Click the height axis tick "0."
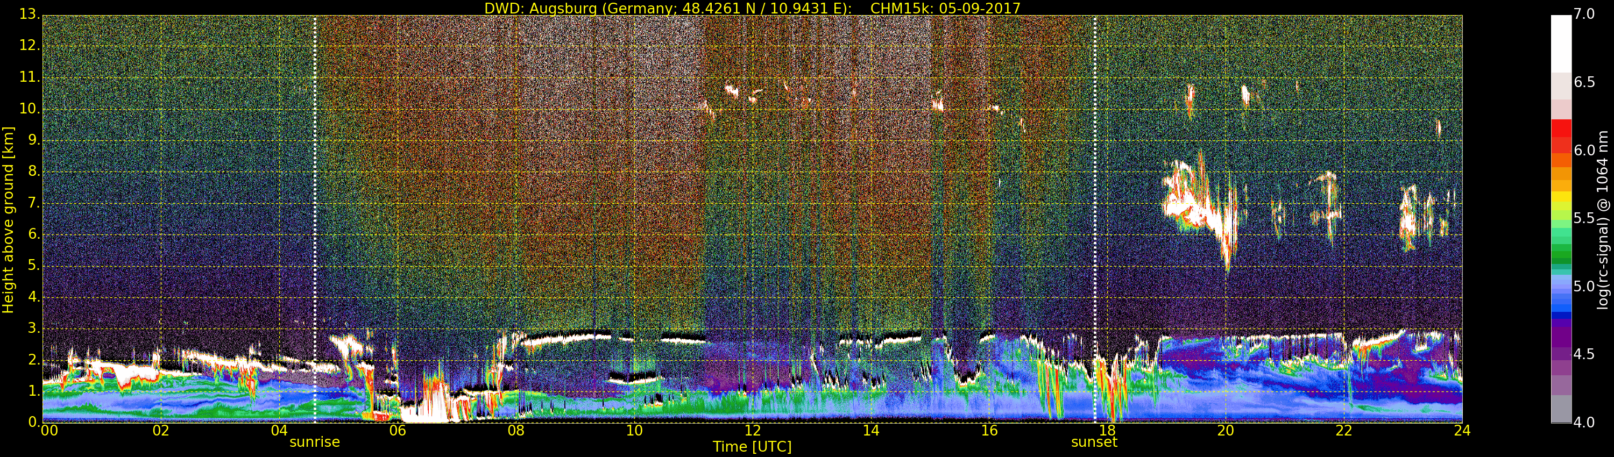 pos(33,422)
